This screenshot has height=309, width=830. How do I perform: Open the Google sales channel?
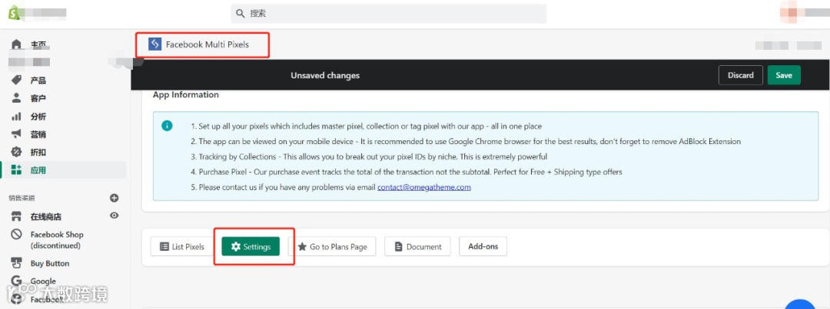[43, 281]
